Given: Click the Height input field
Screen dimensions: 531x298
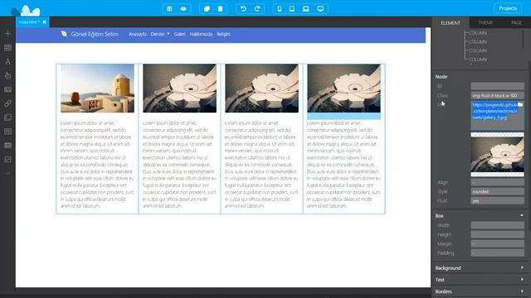Looking at the screenshot, I should pyautogui.click(x=497, y=234).
